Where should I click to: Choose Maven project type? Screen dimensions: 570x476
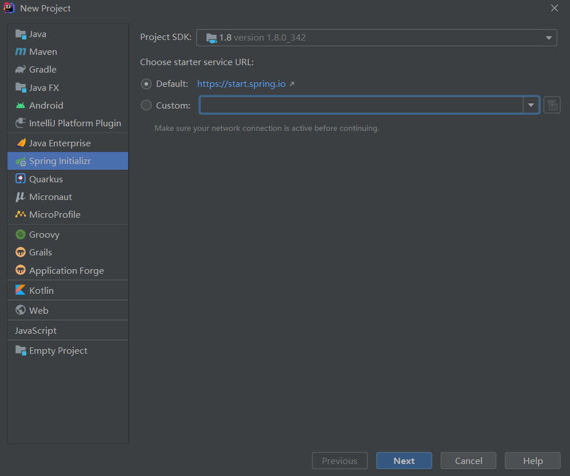[67, 51]
